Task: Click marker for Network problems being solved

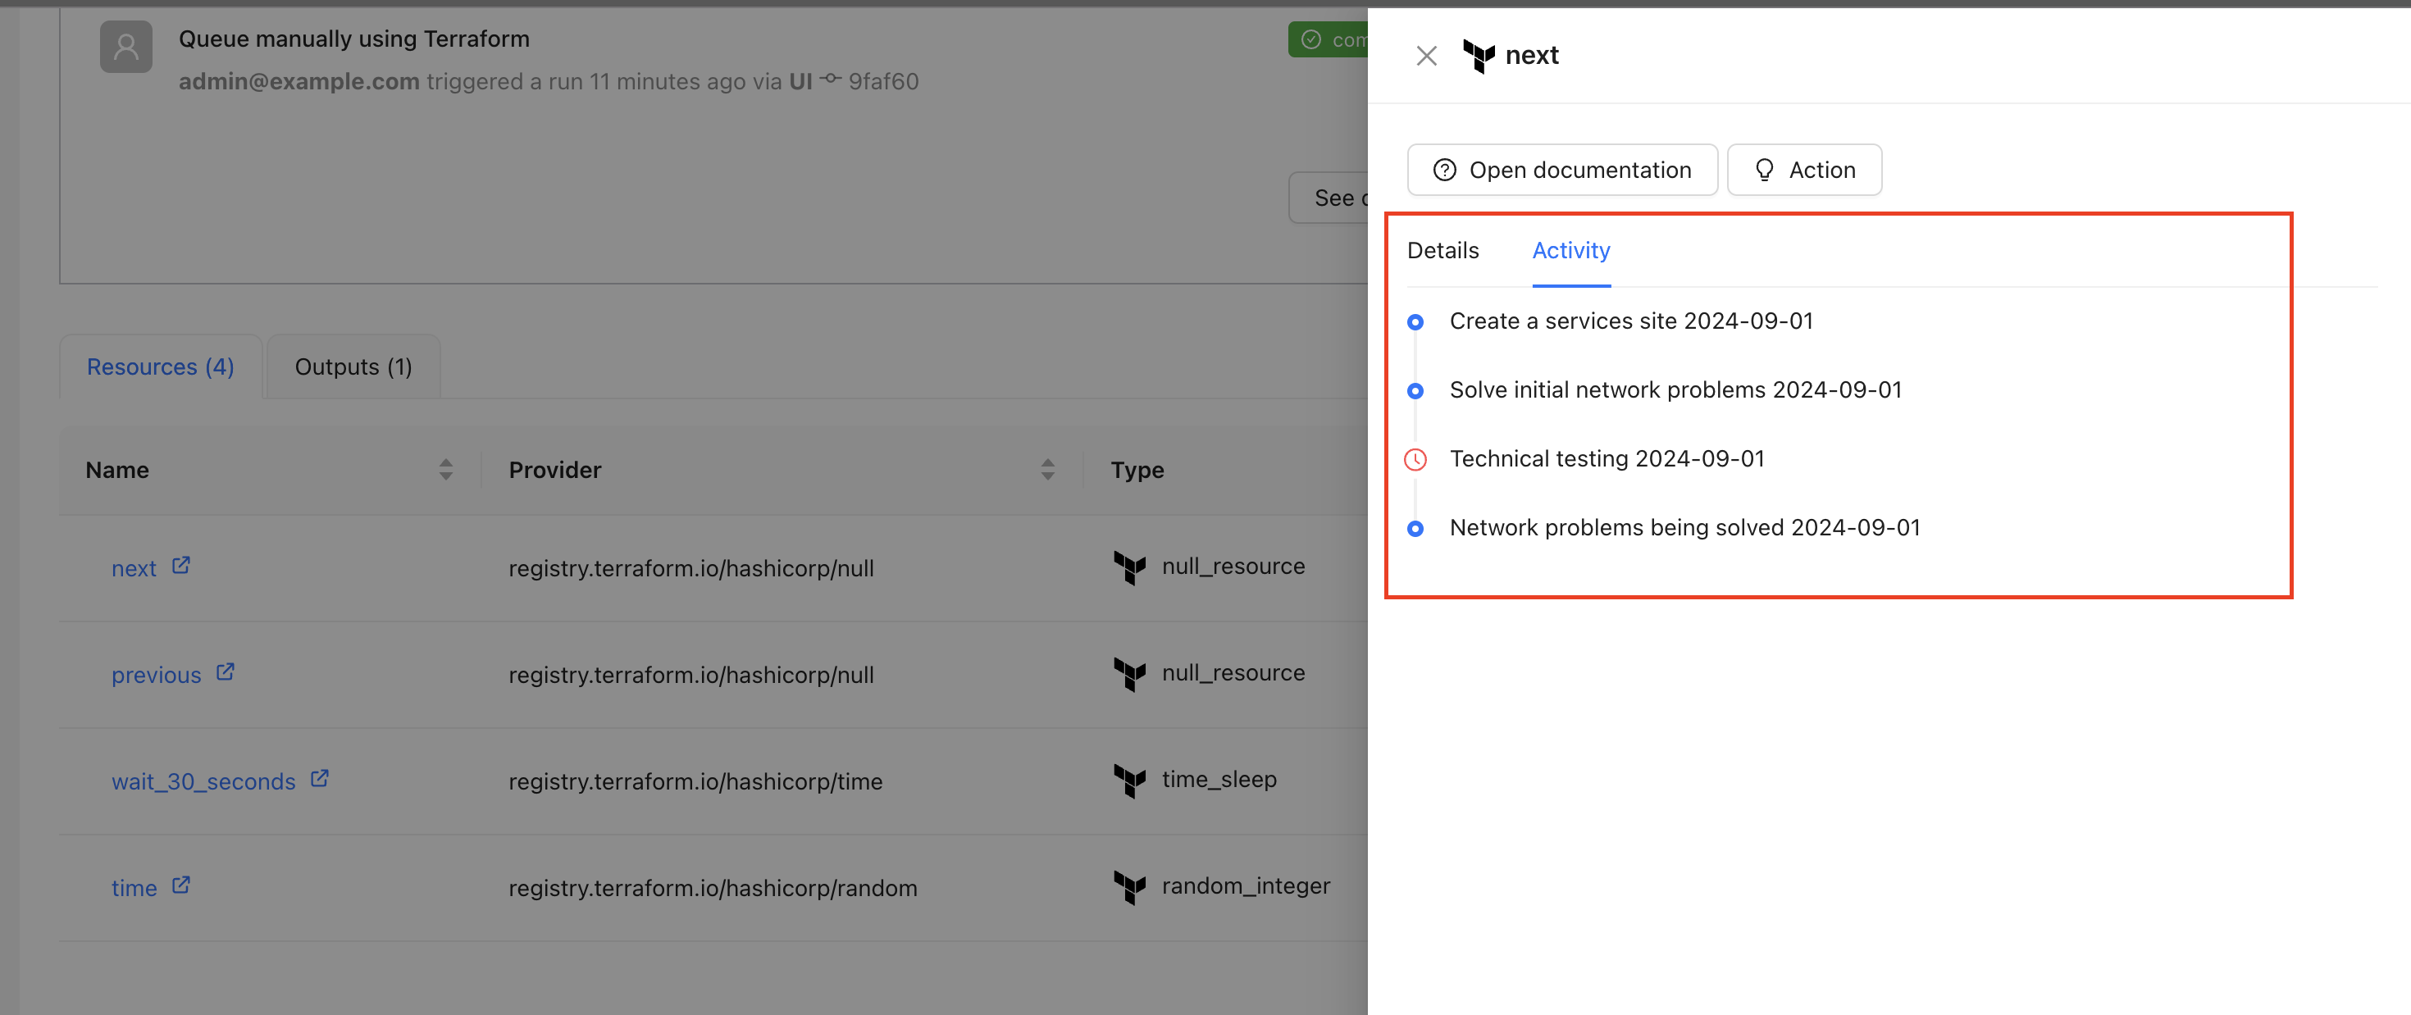Action: [1415, 529]
